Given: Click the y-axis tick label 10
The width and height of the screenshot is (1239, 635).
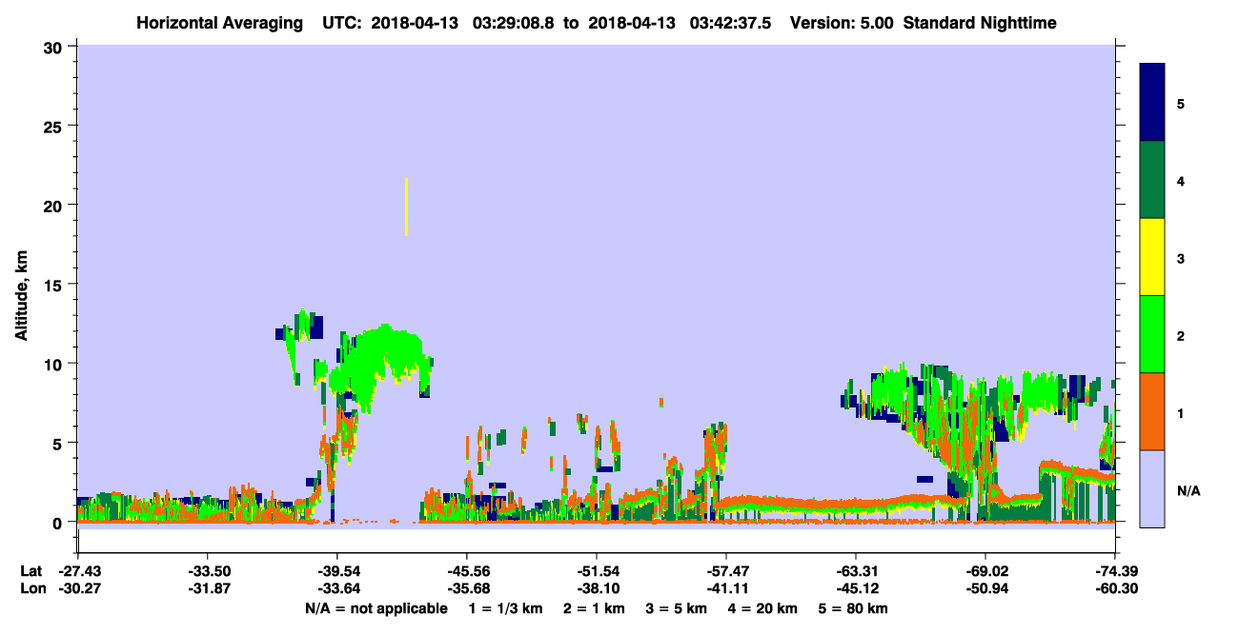Looking at the screenshot, I should tap(55, 364).
